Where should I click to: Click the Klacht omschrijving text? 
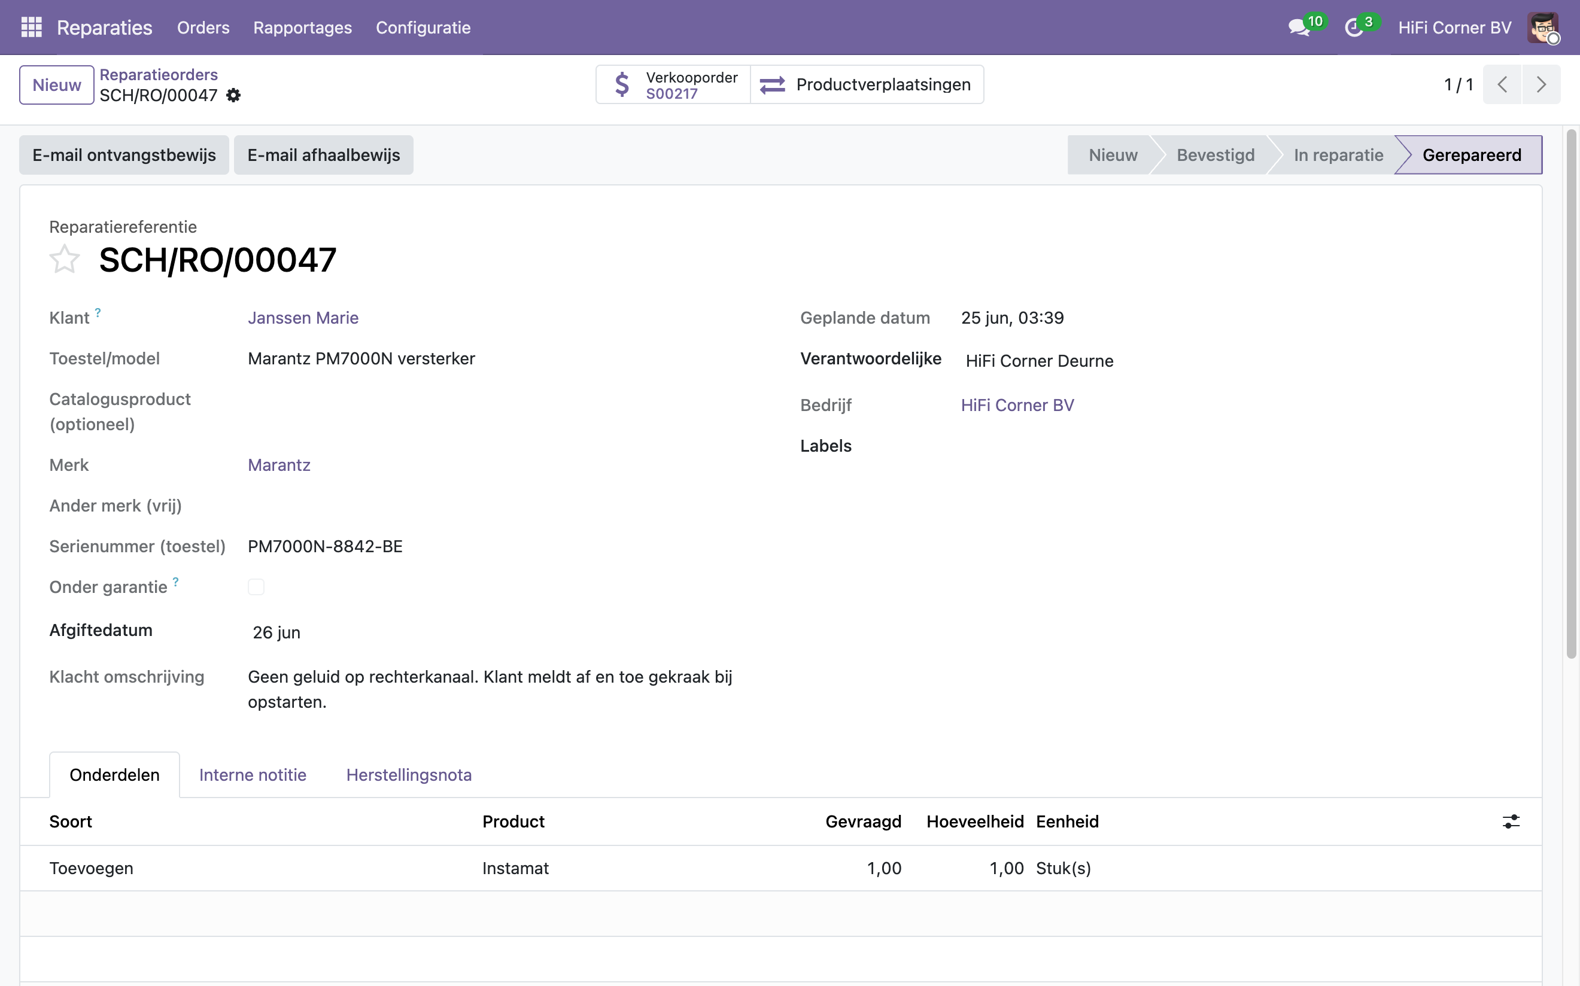coord(490,689)
